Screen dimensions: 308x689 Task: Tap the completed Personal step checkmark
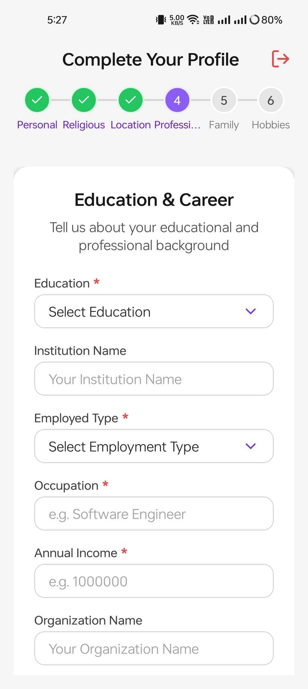click(37, 100)
